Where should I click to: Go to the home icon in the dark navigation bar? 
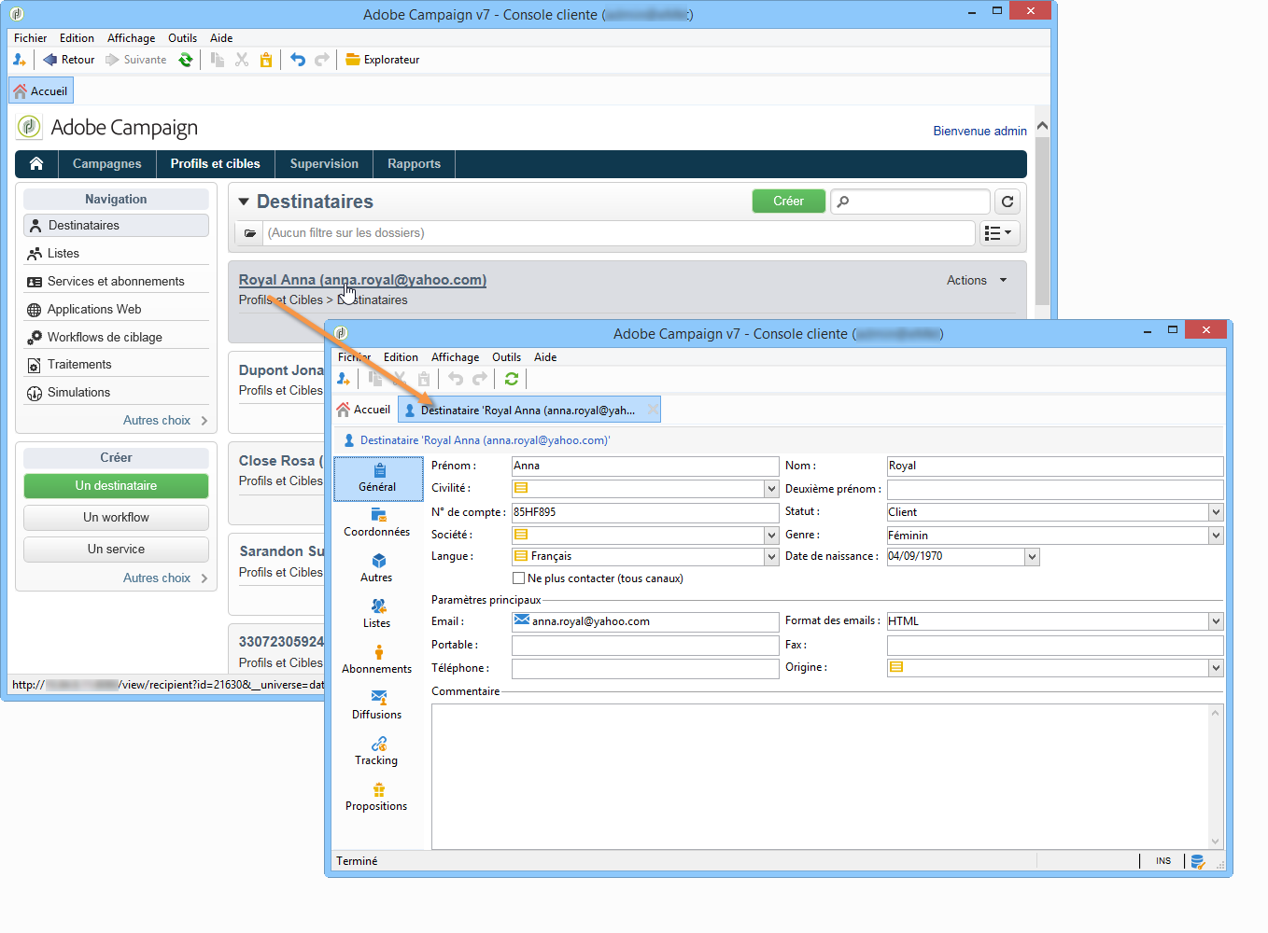click(36, 164)
